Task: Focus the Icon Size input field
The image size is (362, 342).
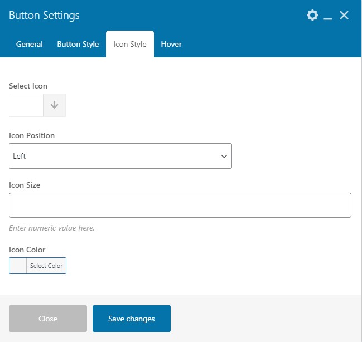Action: click(180, 205)
